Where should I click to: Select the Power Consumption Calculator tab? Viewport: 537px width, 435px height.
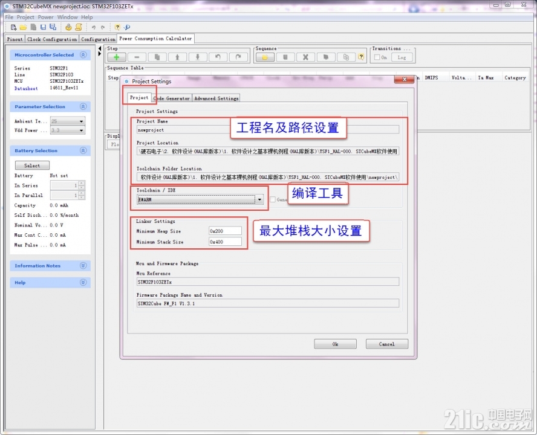(x=155, y=39)
